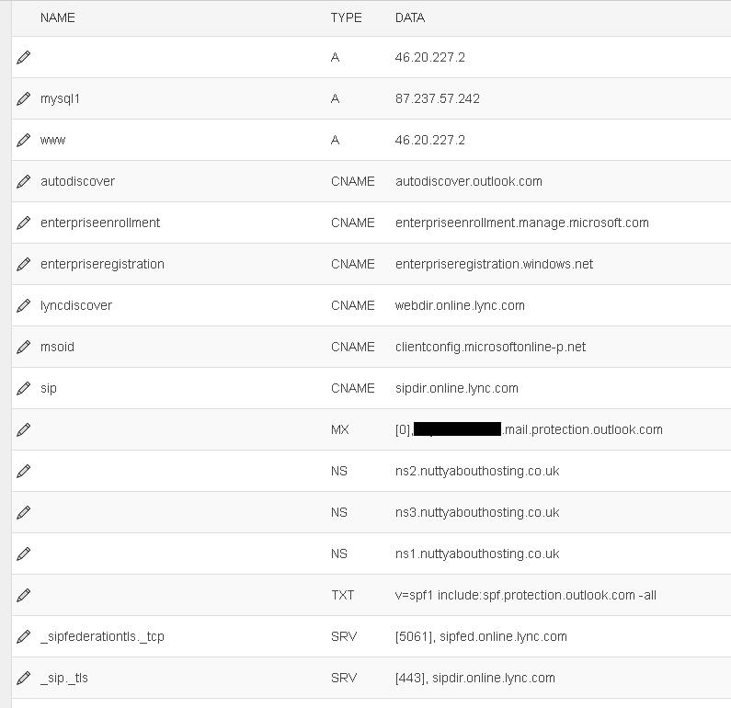The image size is (731, 708).
Task: Click pencil icon beside lyncdiscover
Action: point(23,306)
